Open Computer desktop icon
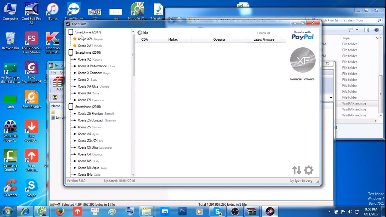Image resolution: width=386 pixels, height=217 pixels. 11,11
